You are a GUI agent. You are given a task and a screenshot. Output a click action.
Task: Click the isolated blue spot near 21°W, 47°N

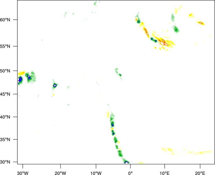click(x=55, y=86)
